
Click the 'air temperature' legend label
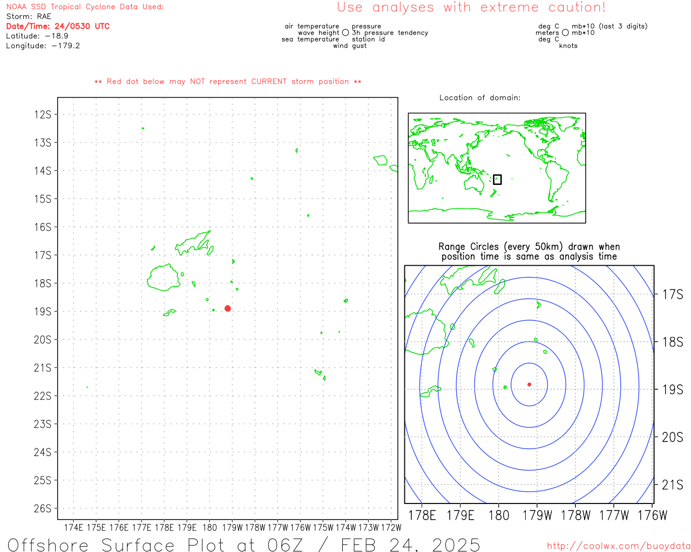pyautogui.click(x=312, y=26)
